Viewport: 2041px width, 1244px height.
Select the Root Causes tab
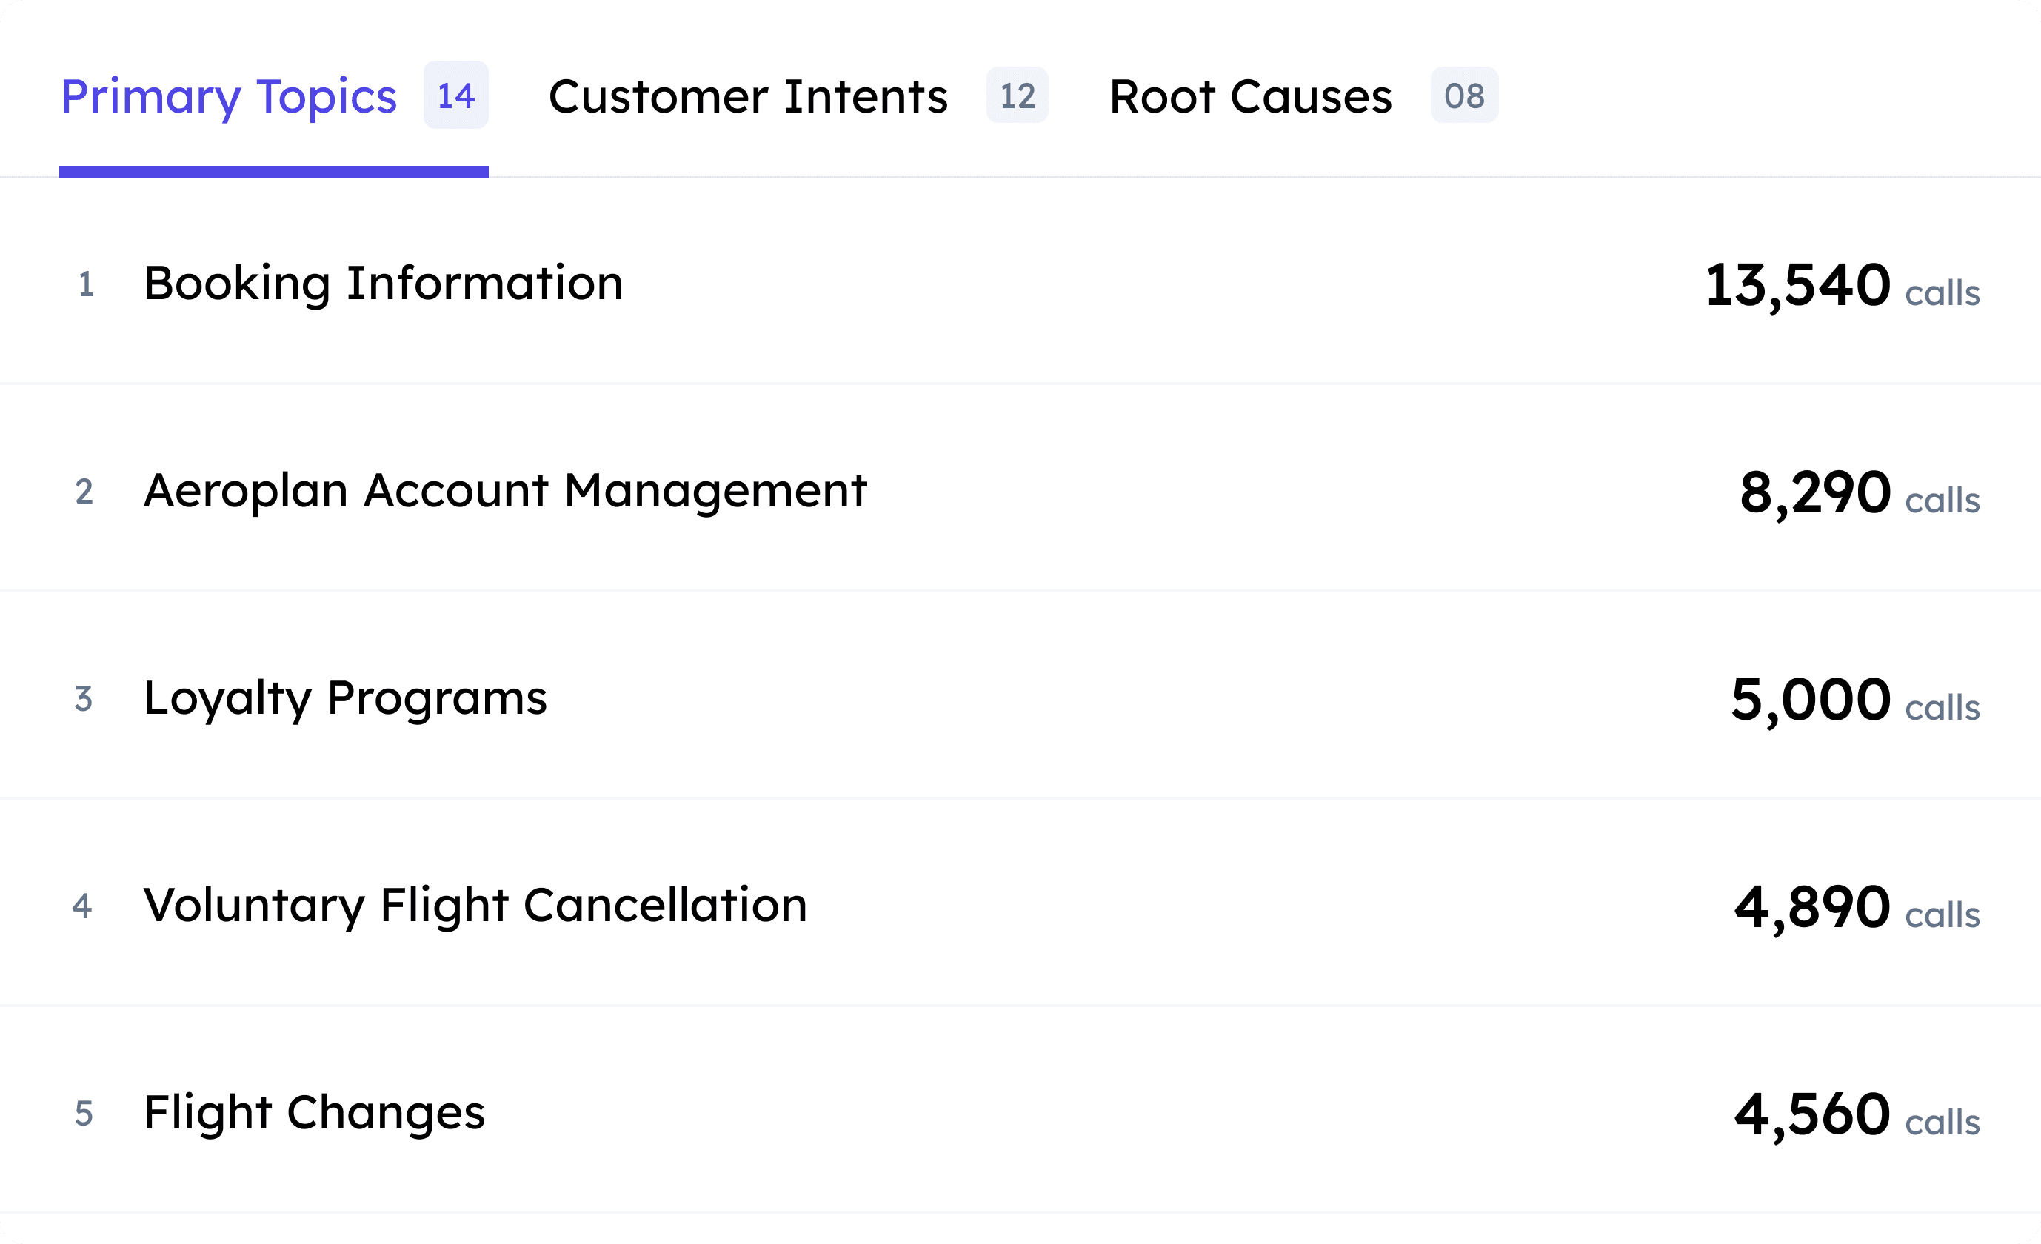tap(1250, 97)
